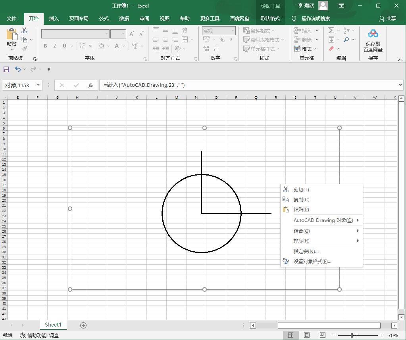Switch to the 插入 ribbon tab
This screenshot has width=406, height=340.
[x=54, y=18]
